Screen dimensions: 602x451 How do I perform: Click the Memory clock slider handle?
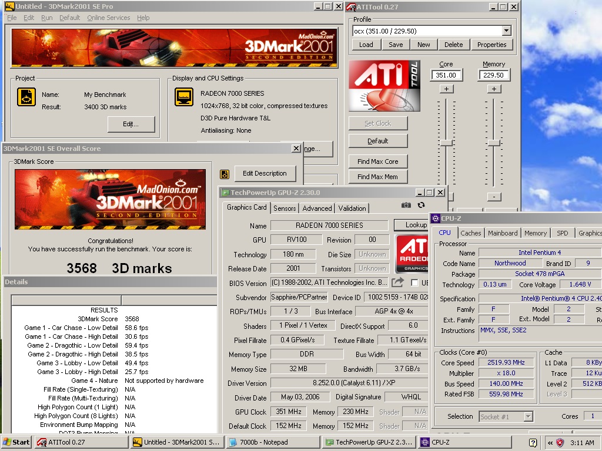coord(494,143)
